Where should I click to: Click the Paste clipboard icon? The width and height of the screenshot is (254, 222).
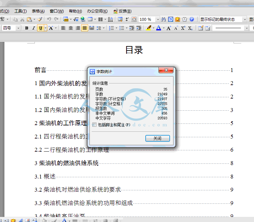[29, 20]
